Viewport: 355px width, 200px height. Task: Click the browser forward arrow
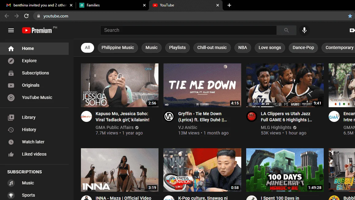pos(17,16)
